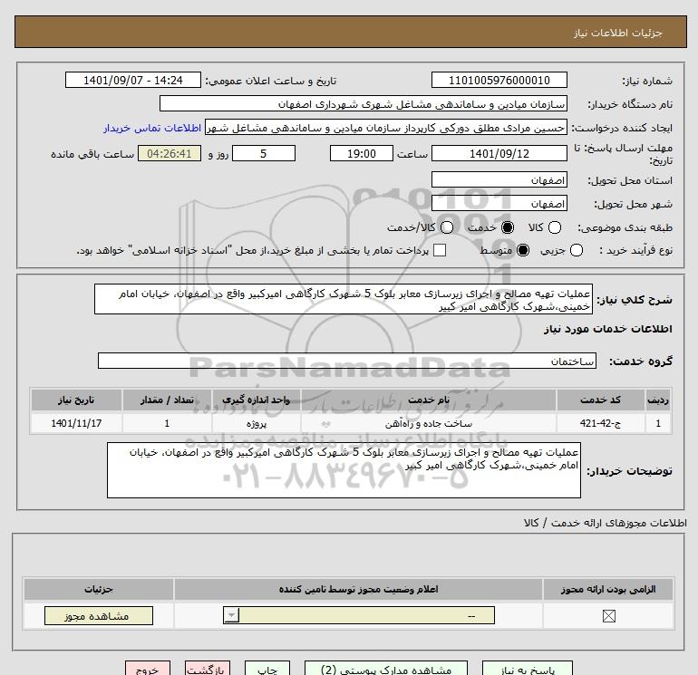Click the delivery province field اصفهان
The width and height of the screenshot is (698, 675).
click(499, 179)
